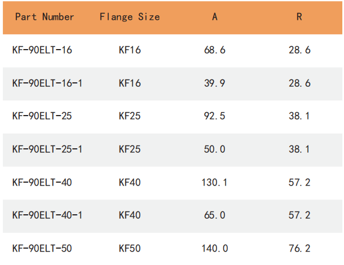Click the A value 140.0
344x265 pixels.
click(215, 248)
